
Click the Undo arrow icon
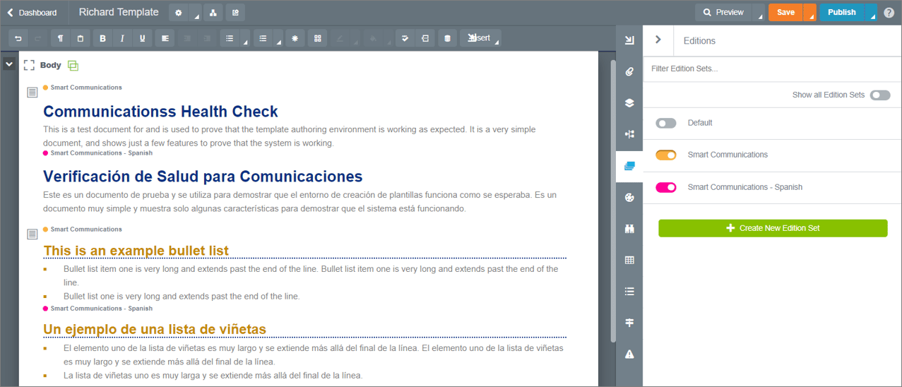coord(18,39)
